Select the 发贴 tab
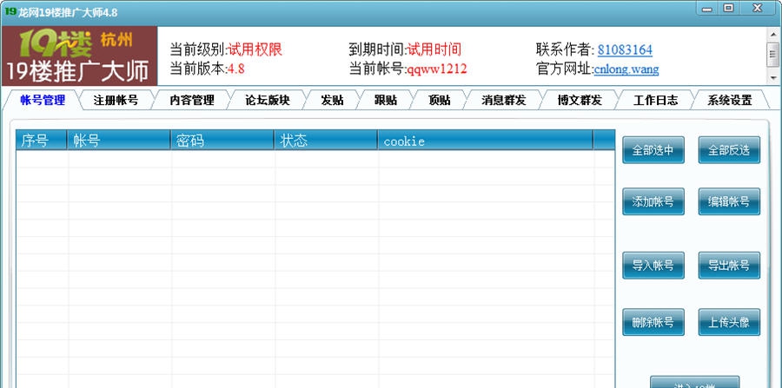Screen dimensions: 782x388 pyautogui.click(x=332, y=100)
